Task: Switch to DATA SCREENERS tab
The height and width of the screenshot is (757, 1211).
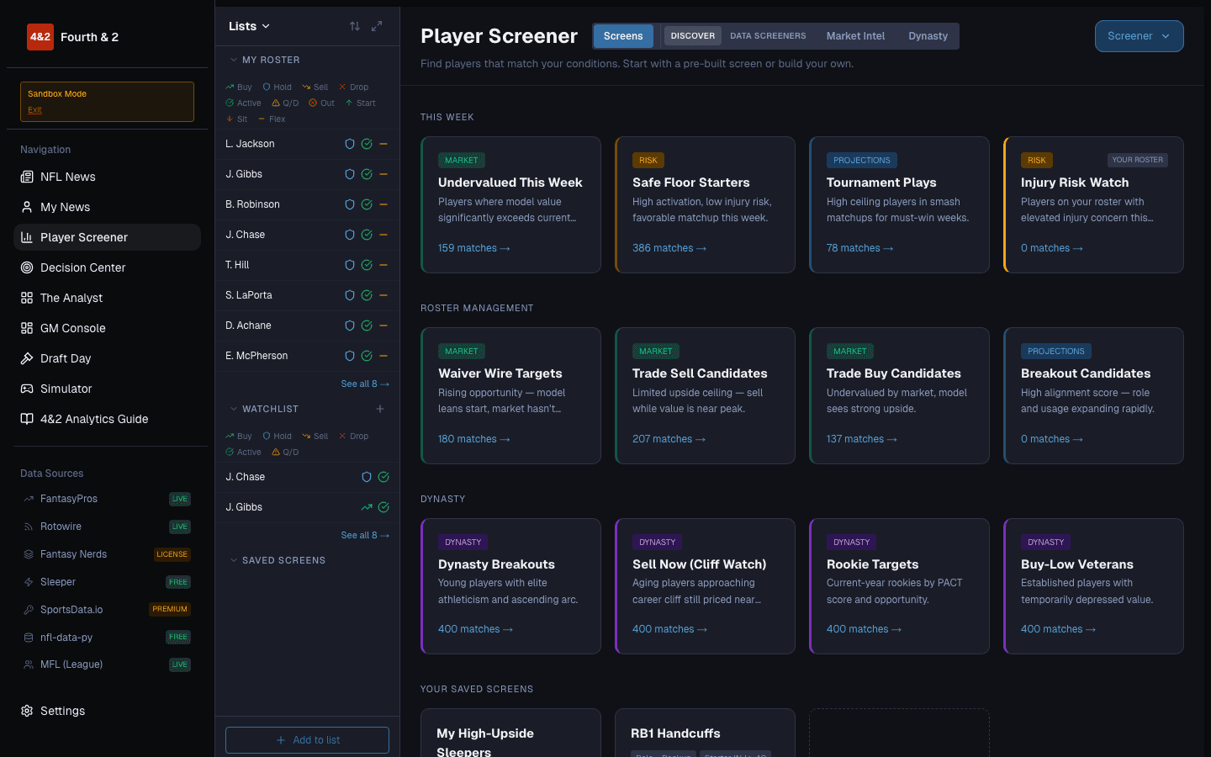Action: tap(768, 36)
